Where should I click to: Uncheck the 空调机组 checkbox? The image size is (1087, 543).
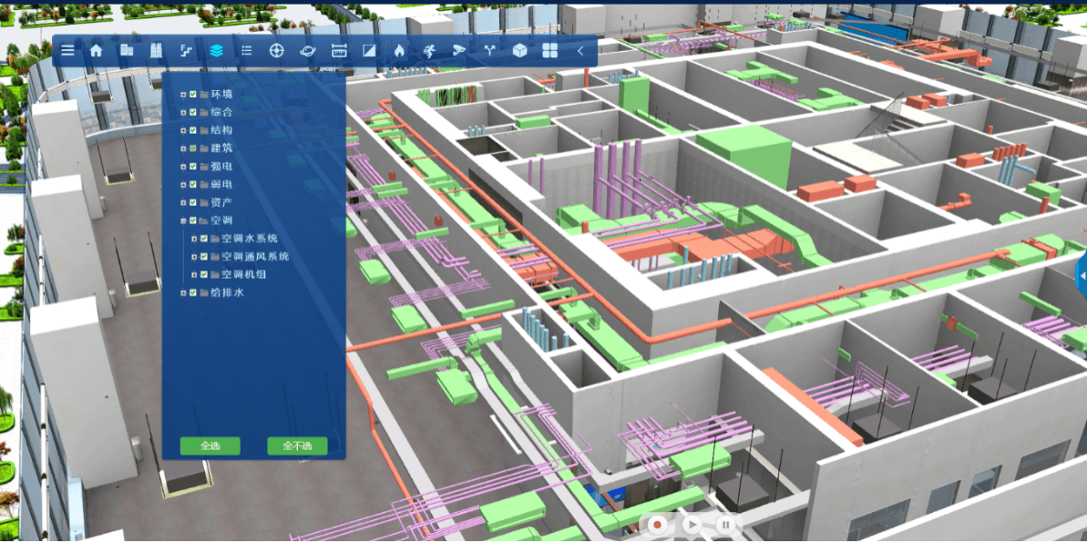(204, 274)
